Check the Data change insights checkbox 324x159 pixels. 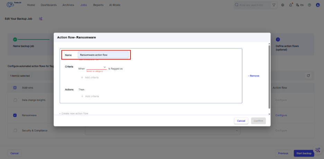(x=15, y=100)
